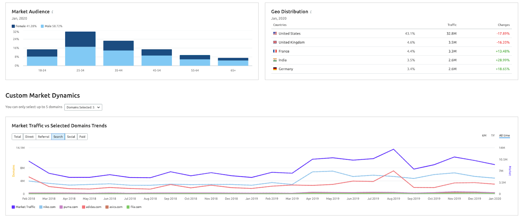Set the time range to 6M
The height and width of the screenshot is (219, 522).
point(484,136)
